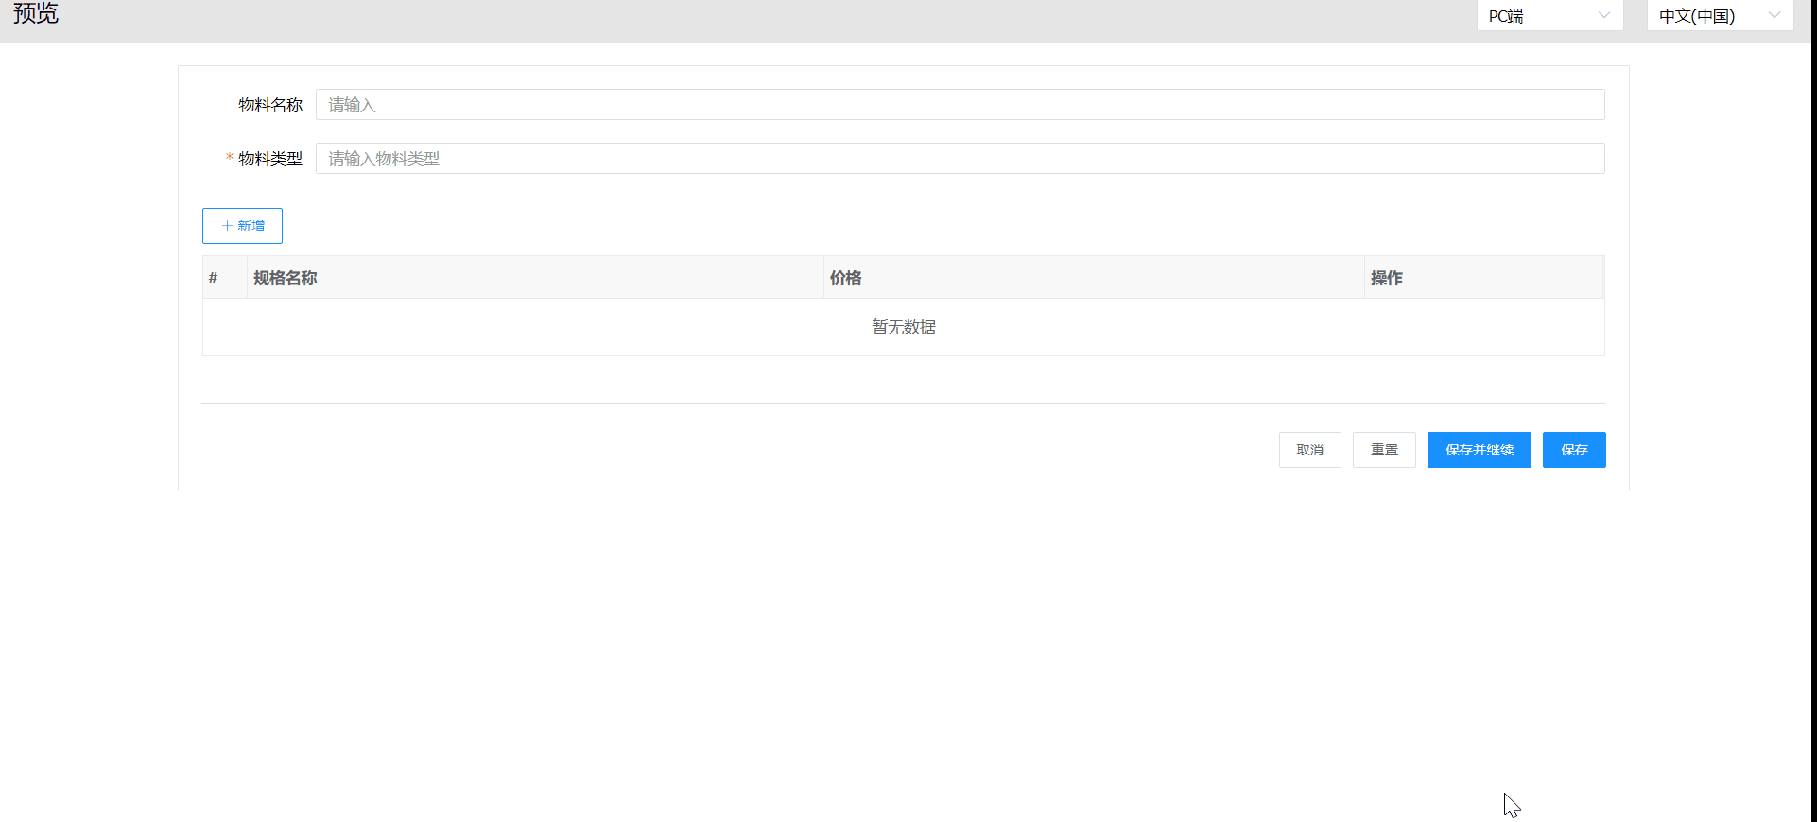Click the 预览 page title
This screenshot has width=1817, height=822.
[36, 13]
